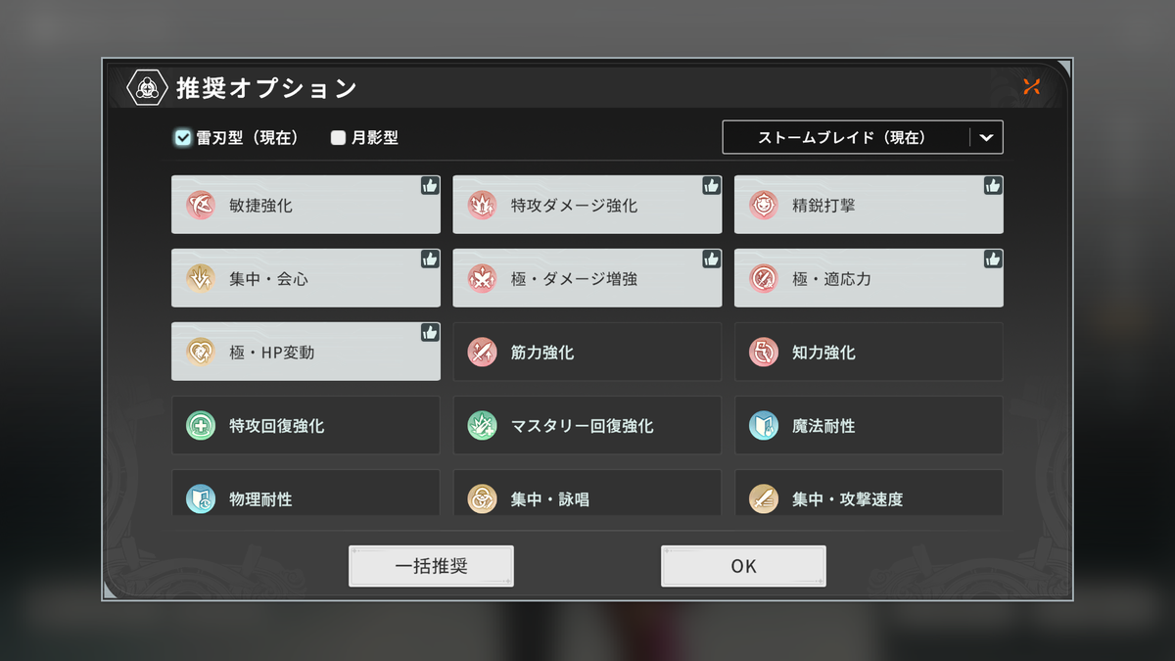
Task: Choose the 極・適応力 option icon
Action: pos(764,279)
